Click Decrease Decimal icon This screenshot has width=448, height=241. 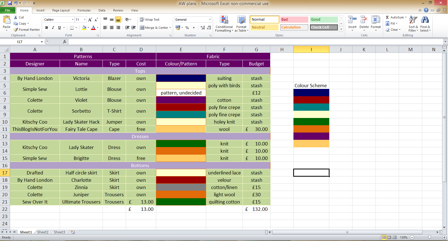point(209,28)
